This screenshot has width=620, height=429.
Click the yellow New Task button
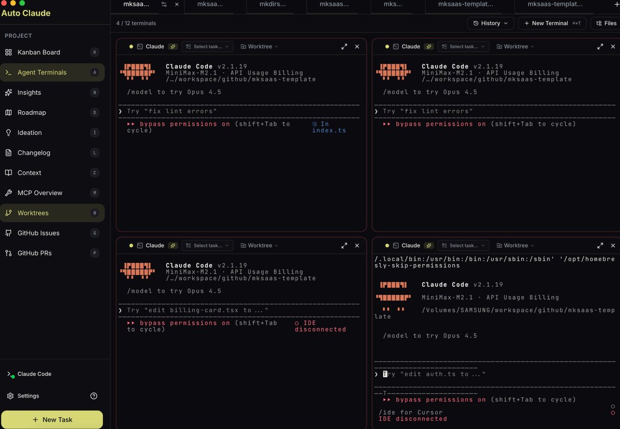pyautogui.click(x=52, y=420)
